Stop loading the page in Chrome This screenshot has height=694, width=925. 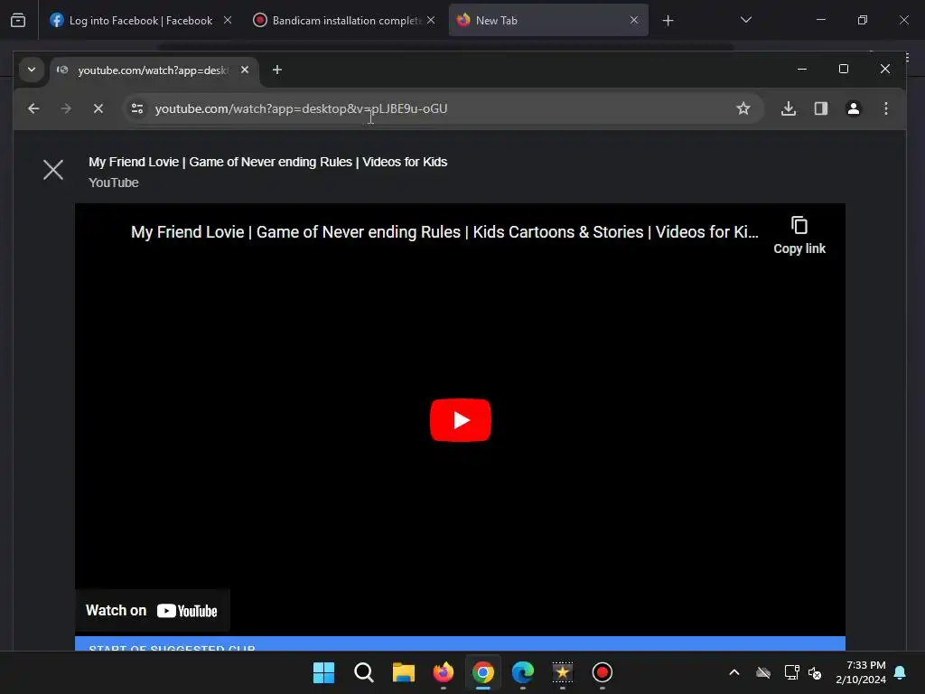98,108
